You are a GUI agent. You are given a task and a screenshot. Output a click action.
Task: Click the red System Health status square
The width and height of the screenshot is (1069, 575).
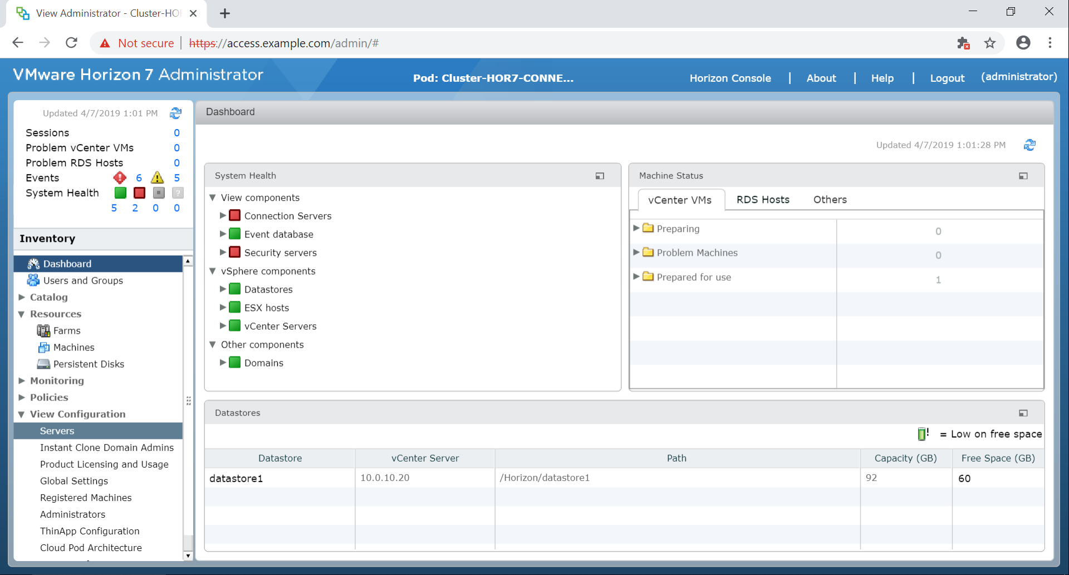pyautogui.click(x=140, y=193)
